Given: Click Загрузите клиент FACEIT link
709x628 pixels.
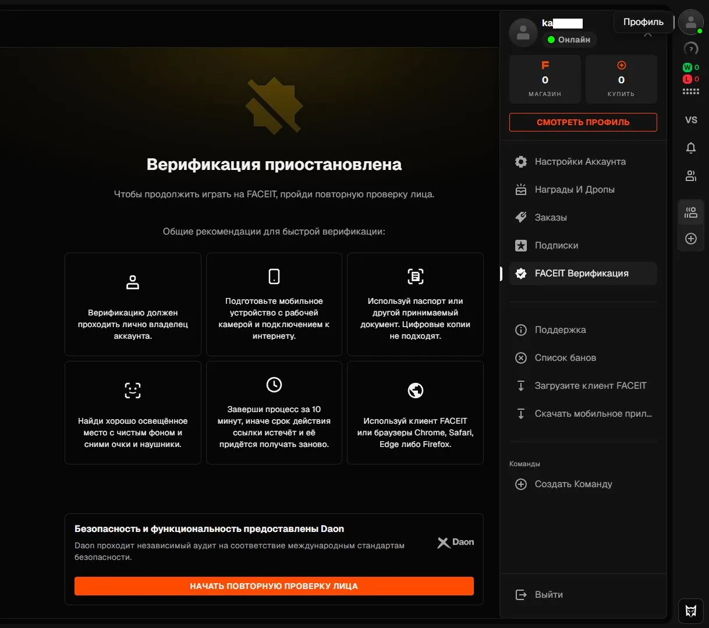Looking at the screenshot, I should 583,386.
